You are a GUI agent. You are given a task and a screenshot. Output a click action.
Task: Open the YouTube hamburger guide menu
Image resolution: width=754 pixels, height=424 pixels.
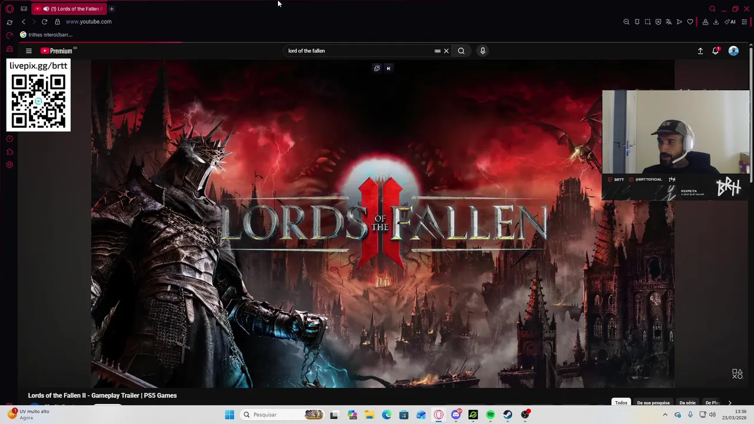point(28,51)
